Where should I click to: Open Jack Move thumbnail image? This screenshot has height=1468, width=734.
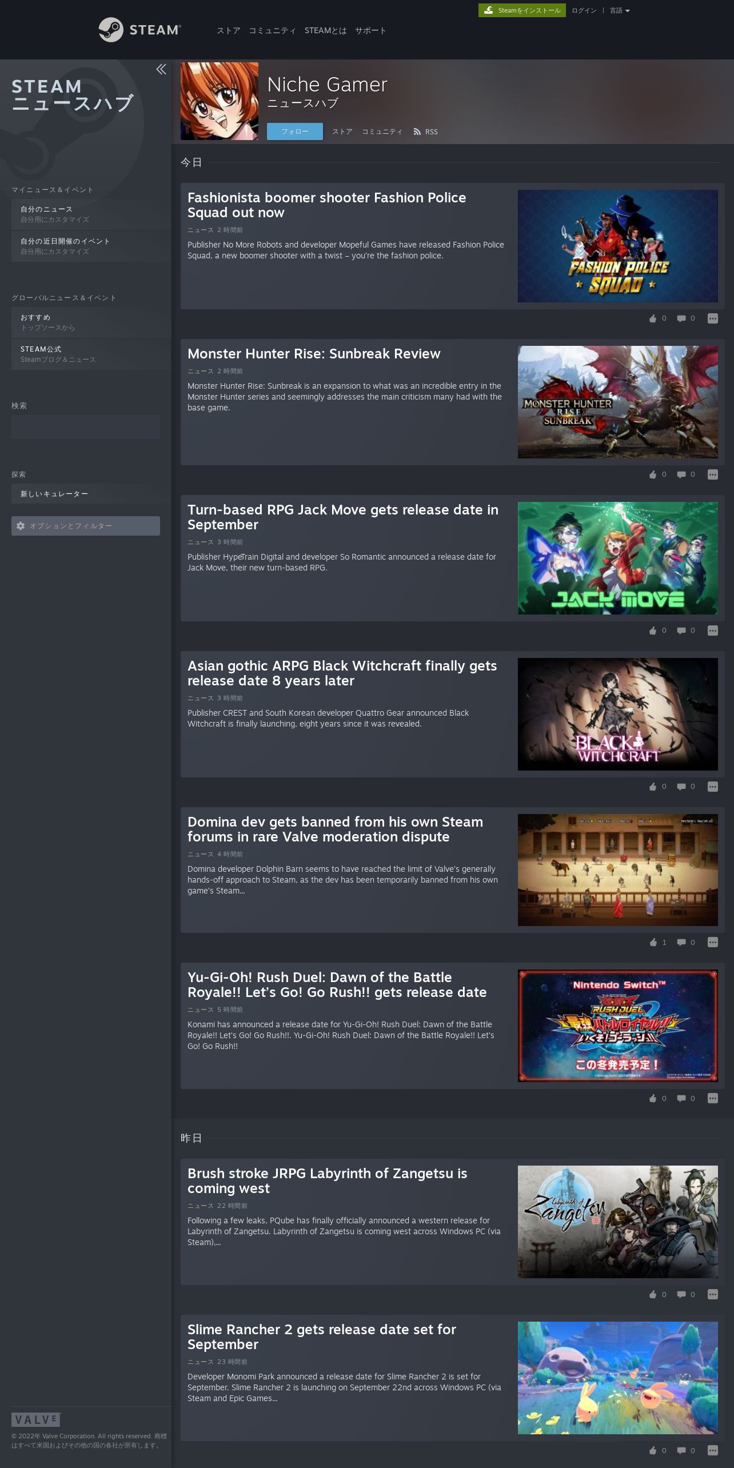618,558
